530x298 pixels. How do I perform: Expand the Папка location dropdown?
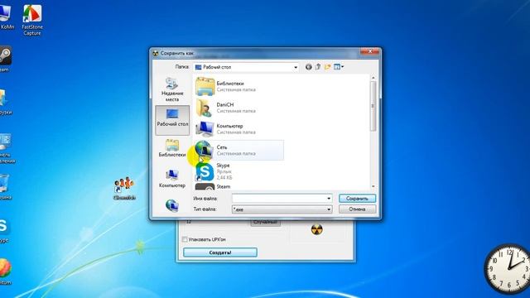coord(296,67)
